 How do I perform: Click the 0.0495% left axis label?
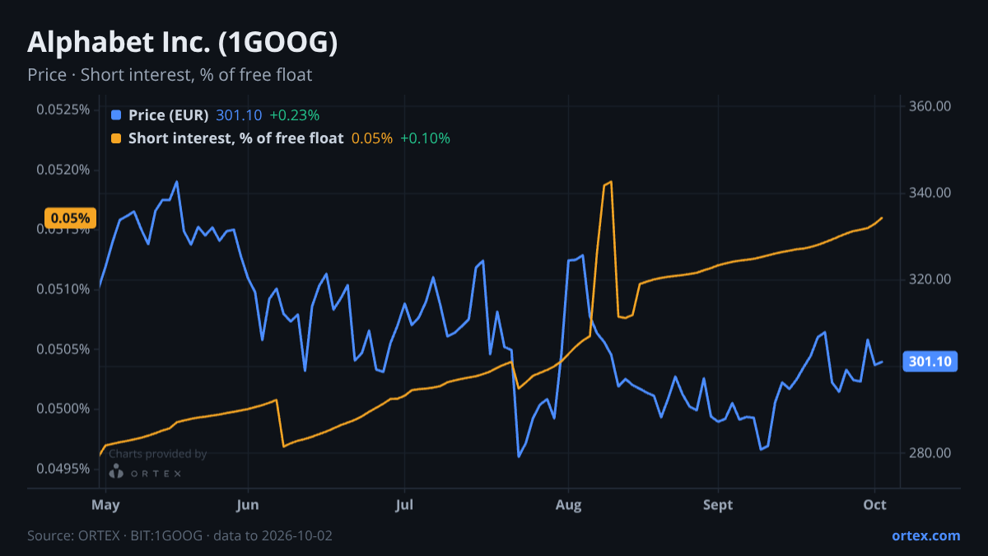(x=63, y=469)
